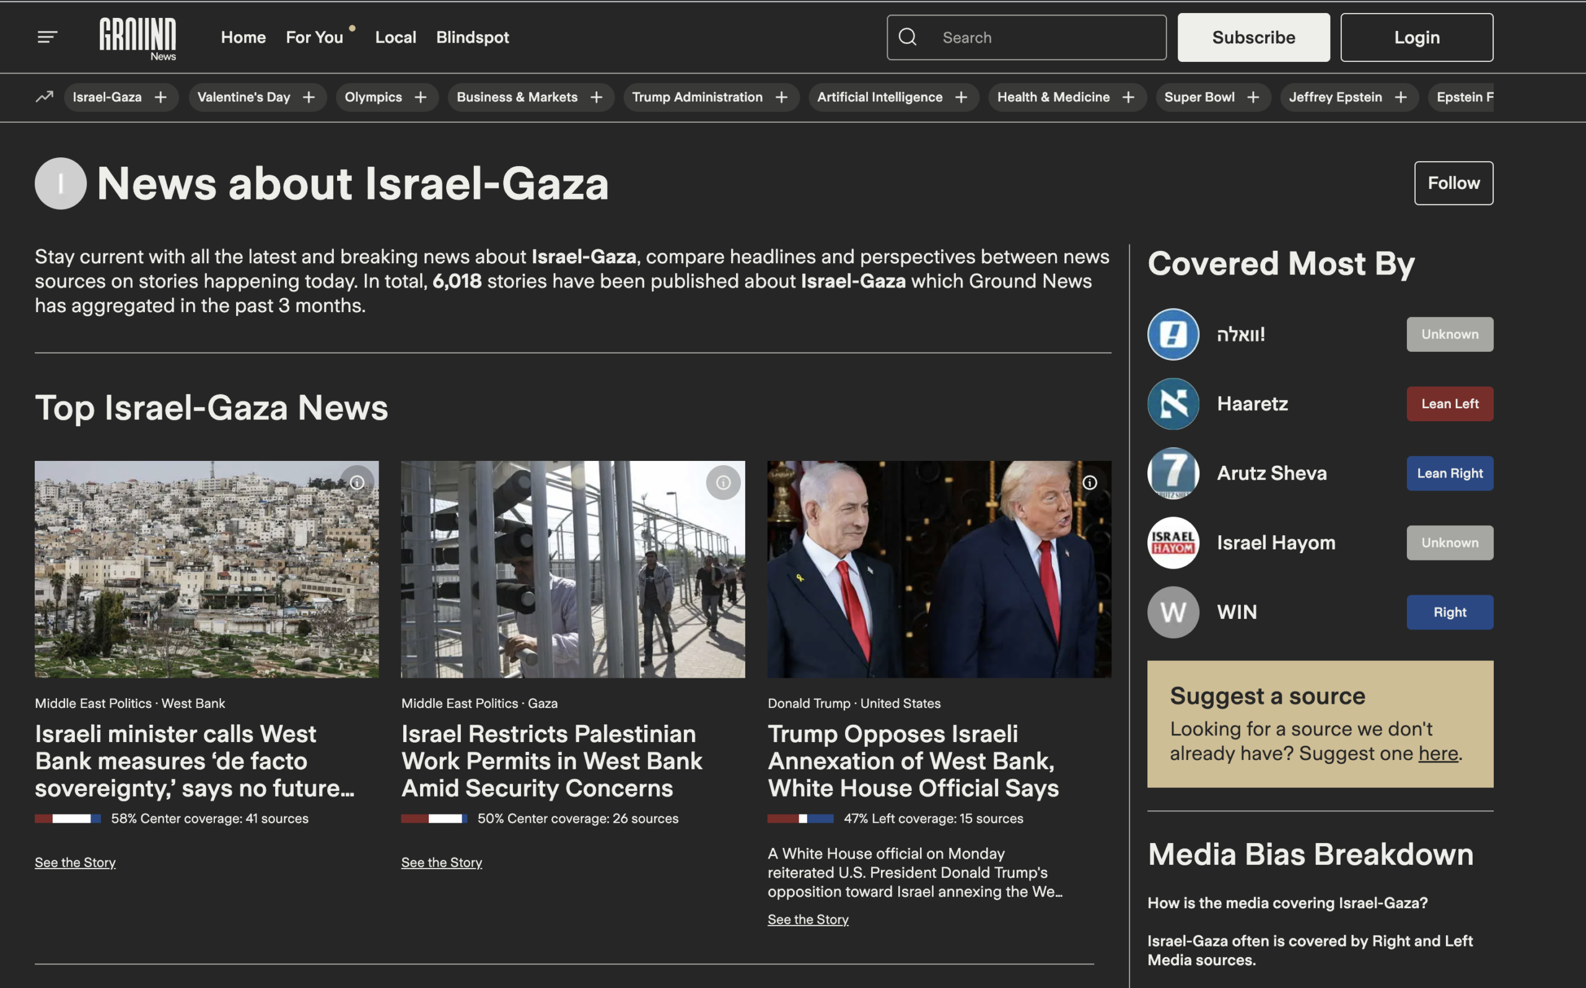Add Artificial Intelligence topic via plus
Viewport: 1586px width, 988px height.
tap(962, 97)
